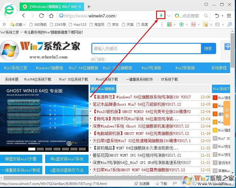Click the 一键重装系统软件 sub-link

tap(139, 79)
